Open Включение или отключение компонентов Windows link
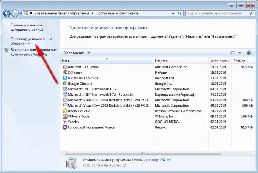 point(33,52)
